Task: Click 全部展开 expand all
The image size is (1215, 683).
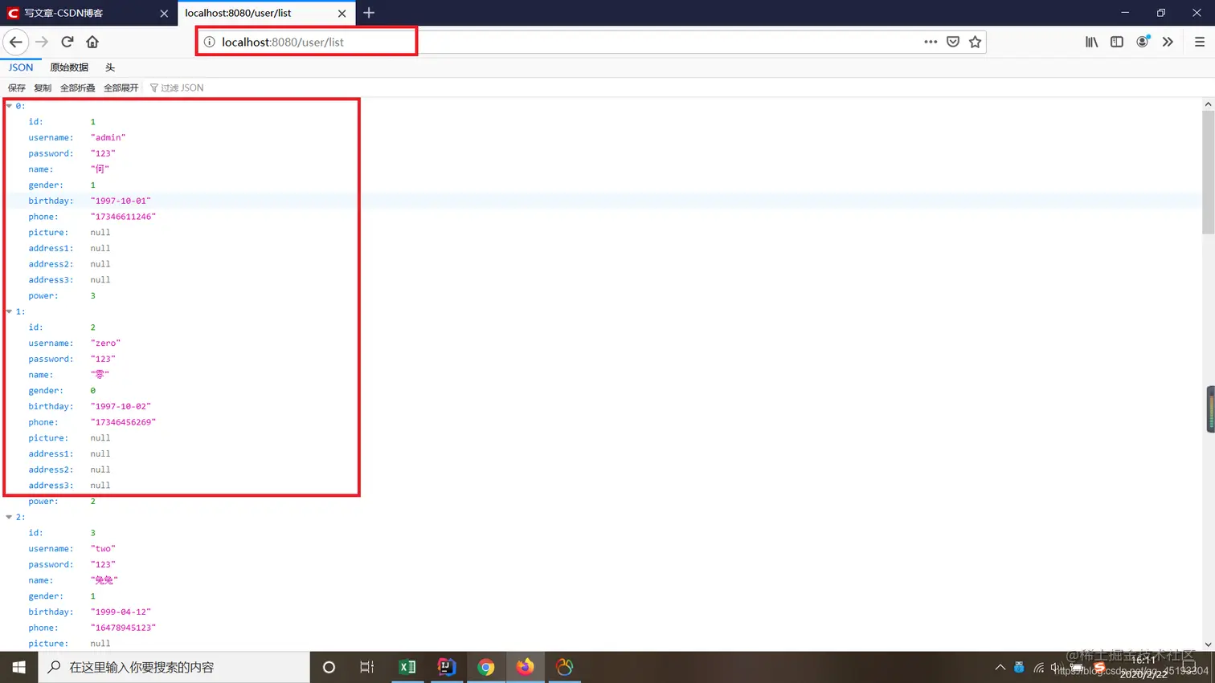Action: [121, 88]
